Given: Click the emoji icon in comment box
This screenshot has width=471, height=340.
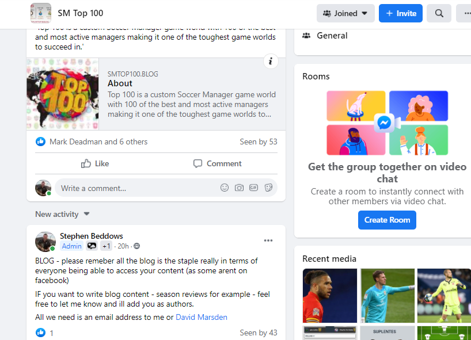Looking at the screenshot, I should coord(225,188).
